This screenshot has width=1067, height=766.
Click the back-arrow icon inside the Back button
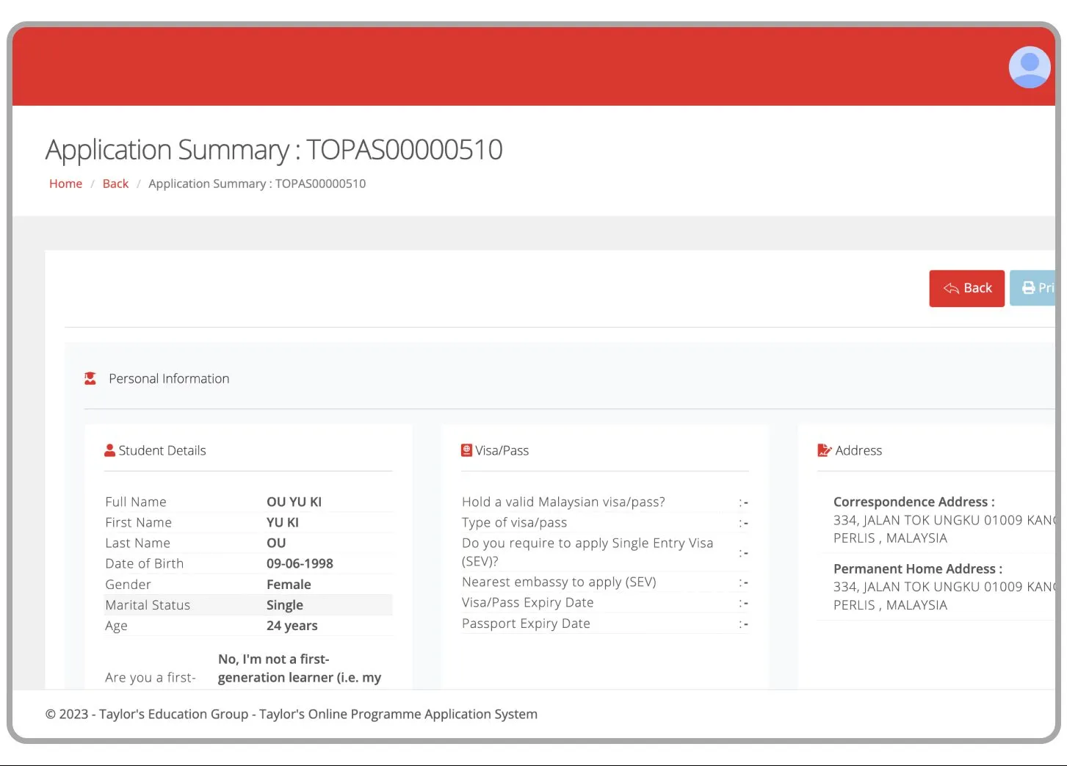tap(952, 288)
